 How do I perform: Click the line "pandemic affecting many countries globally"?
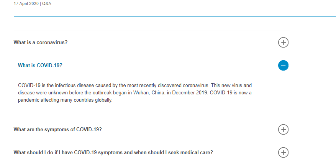tap(65, 100)
